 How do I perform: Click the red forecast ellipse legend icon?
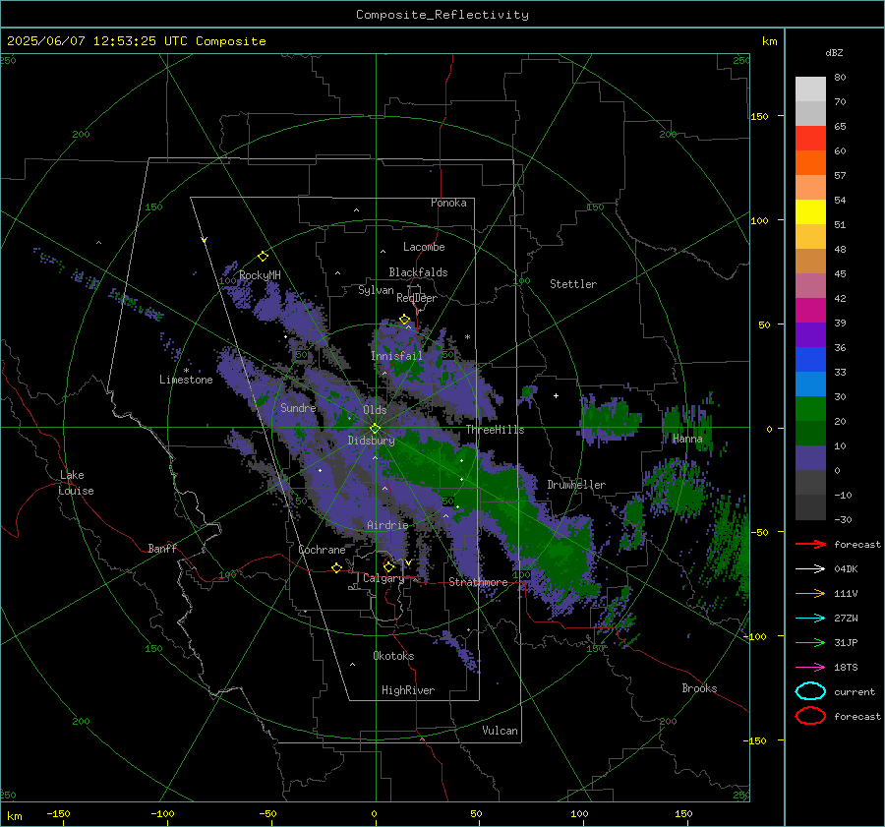click(810, 716)
